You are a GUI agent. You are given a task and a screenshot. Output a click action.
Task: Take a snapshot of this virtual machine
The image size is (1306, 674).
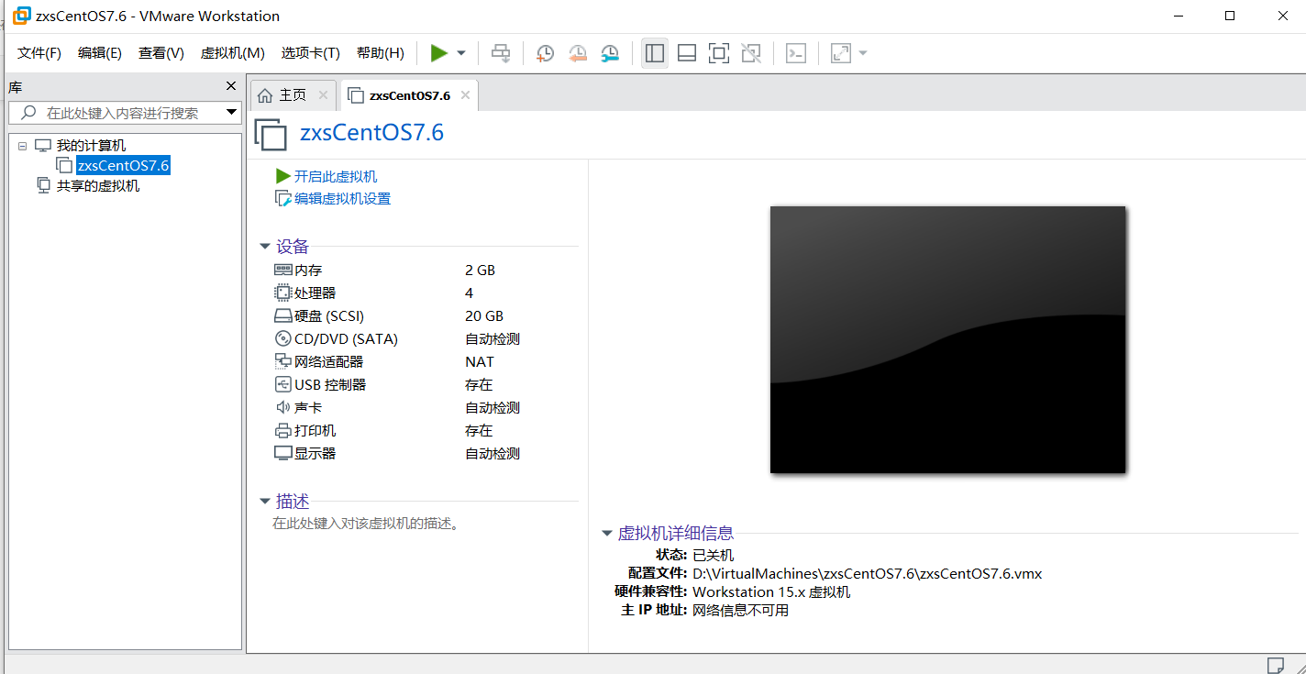(545, 53)
